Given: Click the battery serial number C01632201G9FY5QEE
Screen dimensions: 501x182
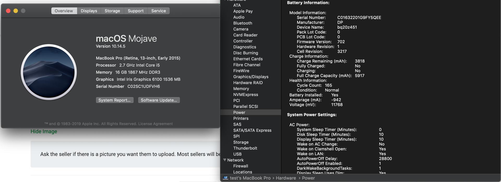Looking at the screenshot, I should point(359,17).
